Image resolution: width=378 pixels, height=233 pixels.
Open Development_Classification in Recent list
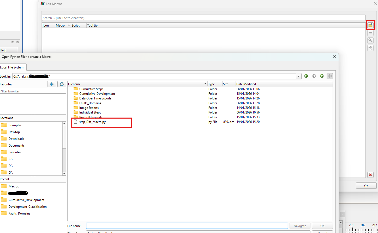point(27,207)
